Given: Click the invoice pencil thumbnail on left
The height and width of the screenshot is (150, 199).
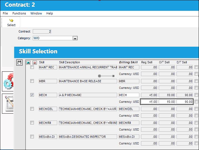Looking at the screenshot, I should pyautogui.click(x=8, y=104).
